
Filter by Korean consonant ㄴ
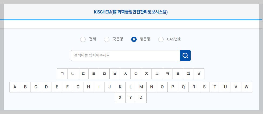73,74
